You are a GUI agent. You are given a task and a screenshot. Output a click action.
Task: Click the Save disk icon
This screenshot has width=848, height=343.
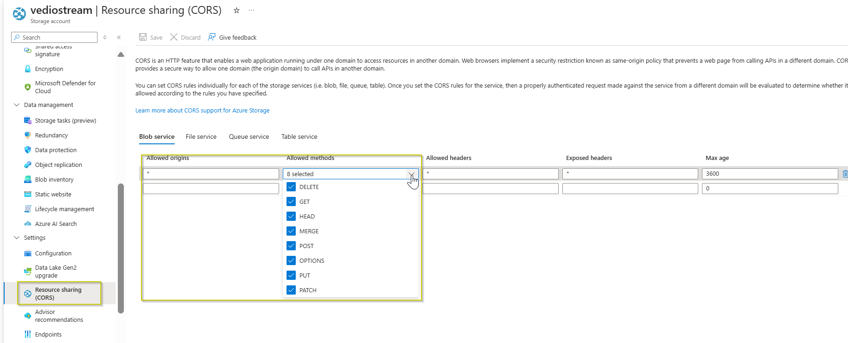tap(143, 37)
